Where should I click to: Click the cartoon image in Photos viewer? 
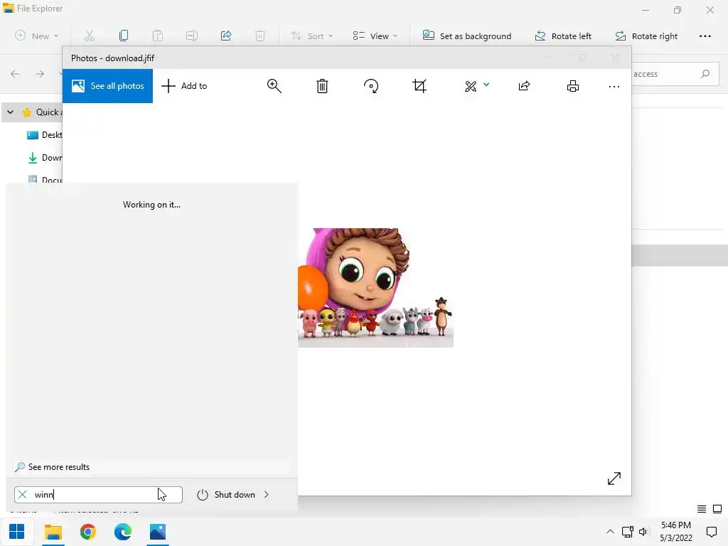click(375, 287)
